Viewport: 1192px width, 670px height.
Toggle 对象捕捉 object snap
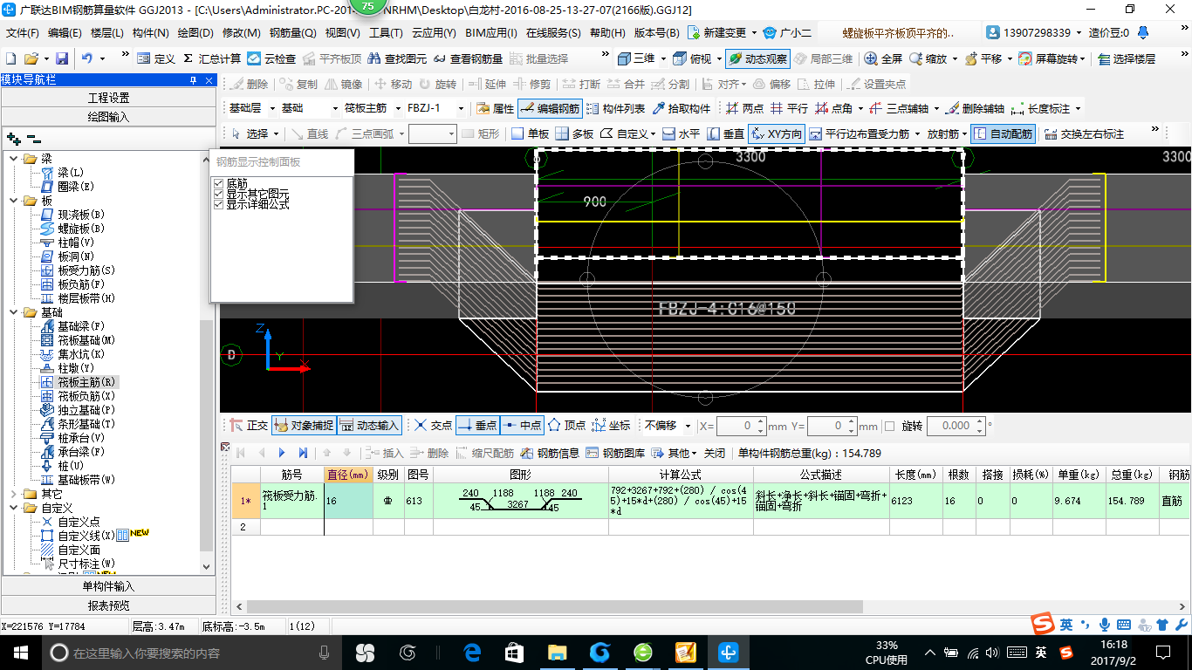tap(304, 426)
